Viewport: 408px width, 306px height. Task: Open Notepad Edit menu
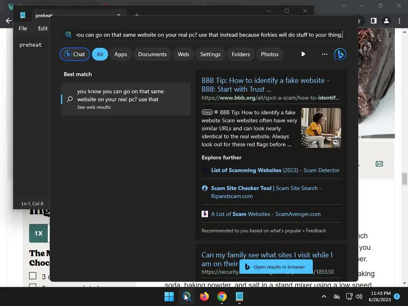43,28
